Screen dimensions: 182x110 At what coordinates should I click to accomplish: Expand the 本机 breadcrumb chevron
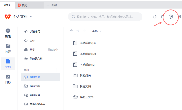coord(101,31)
